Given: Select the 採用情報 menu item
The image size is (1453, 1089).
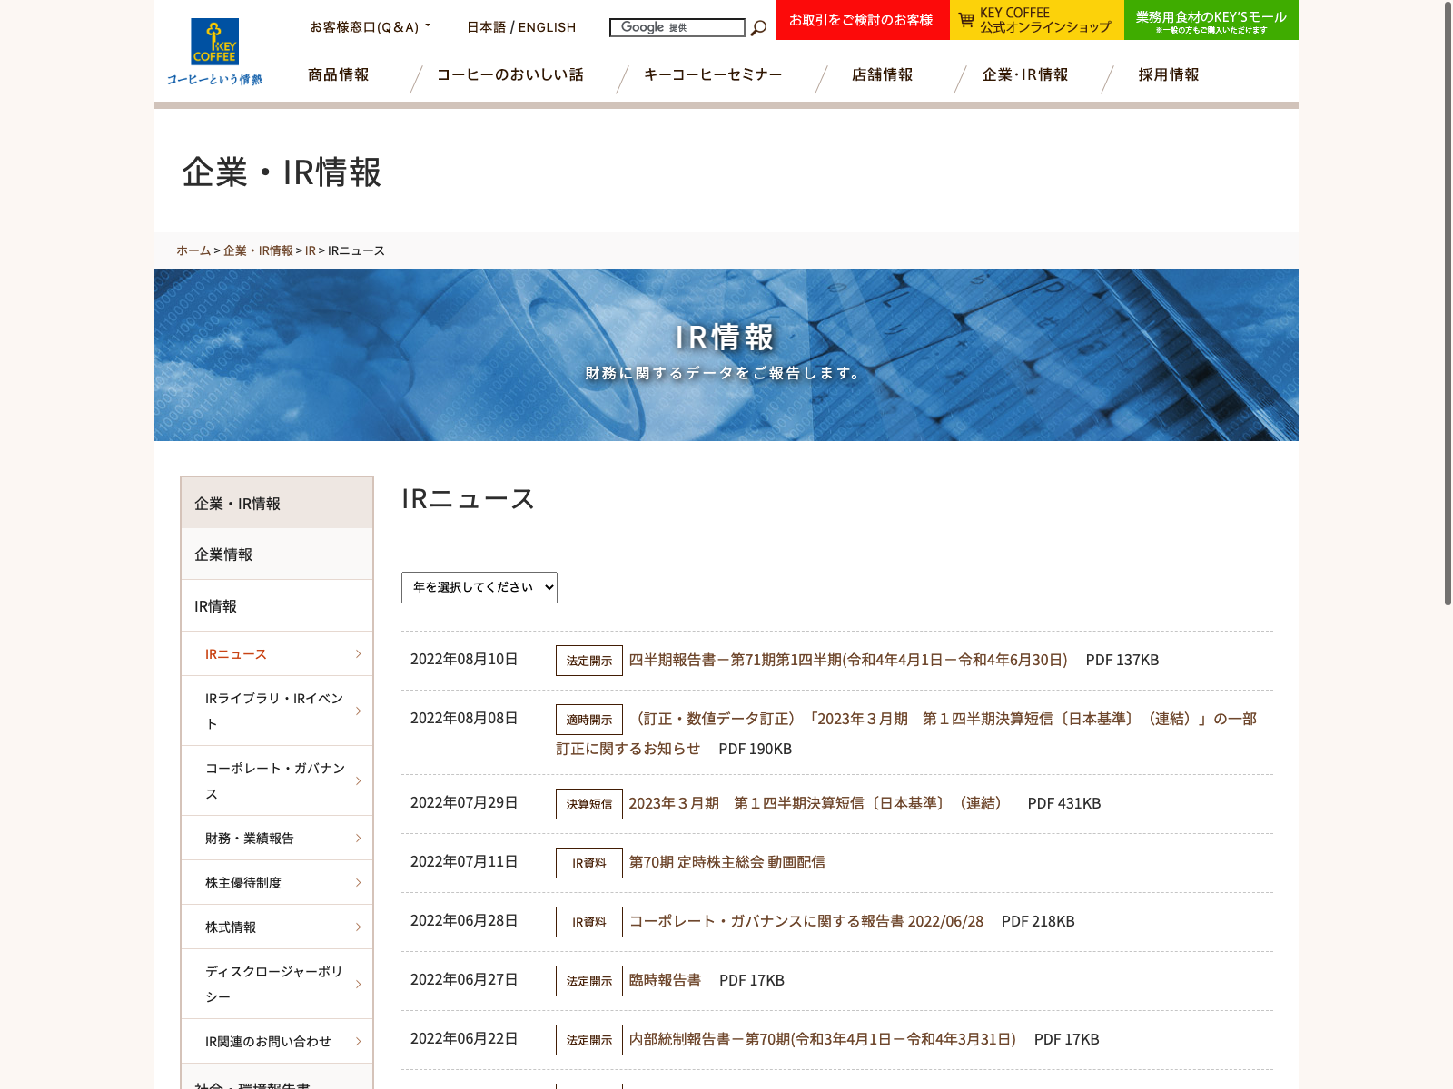Looking at the screenshot, I should 1169,75.
